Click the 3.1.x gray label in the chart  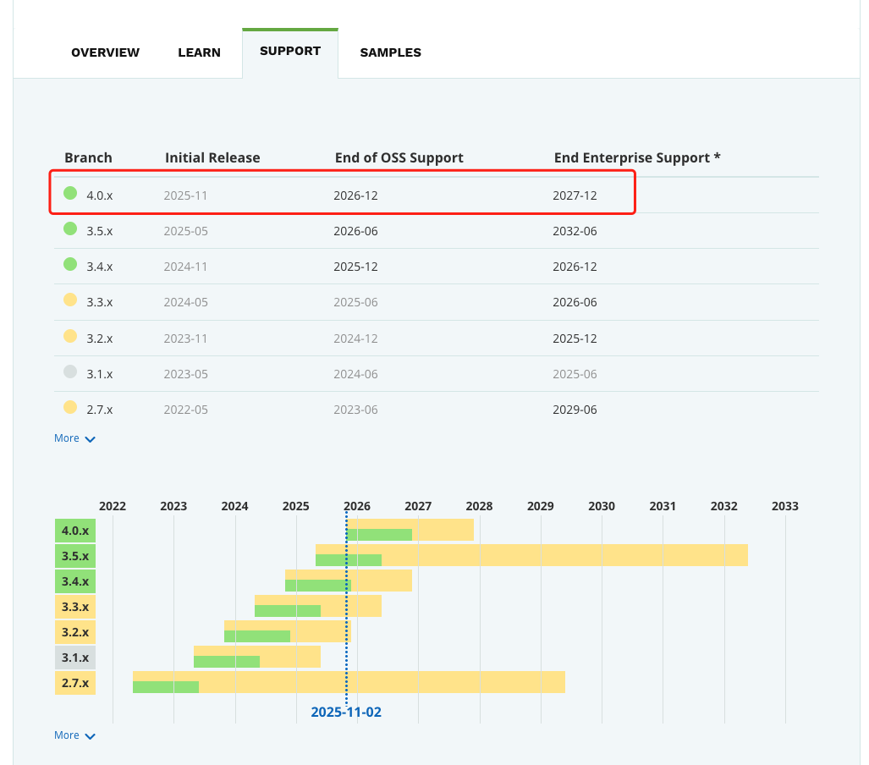75,657
